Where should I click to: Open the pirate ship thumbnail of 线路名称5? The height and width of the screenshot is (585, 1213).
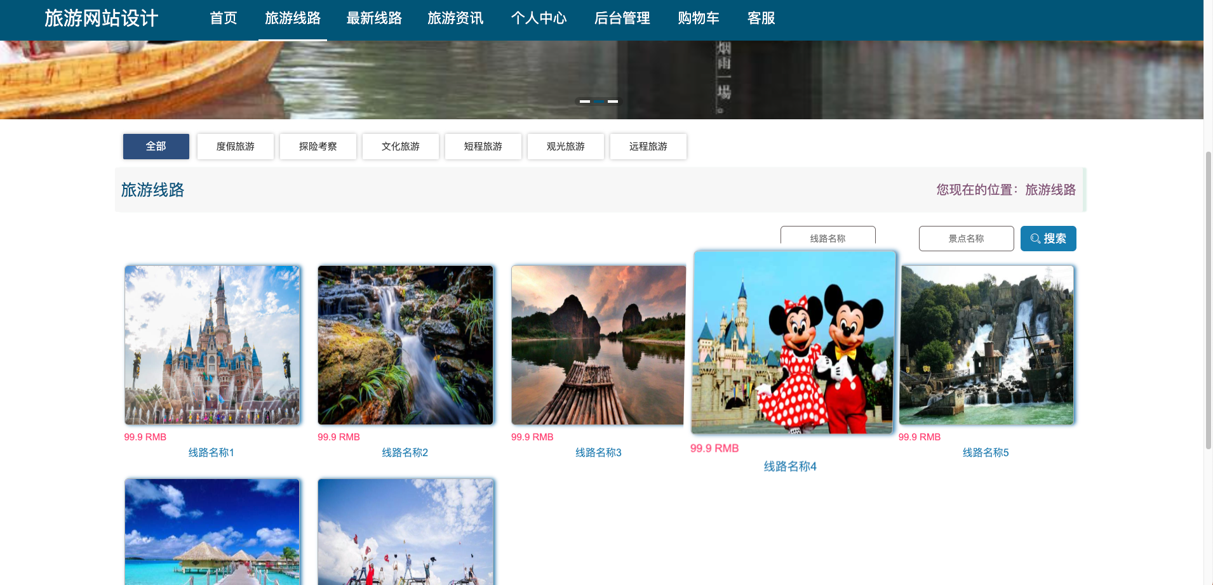(986, 345)
